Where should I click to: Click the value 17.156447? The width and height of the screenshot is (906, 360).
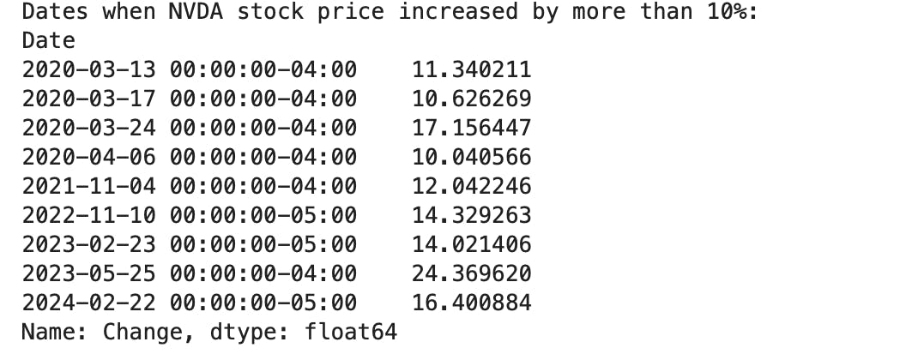pos(471,128)
